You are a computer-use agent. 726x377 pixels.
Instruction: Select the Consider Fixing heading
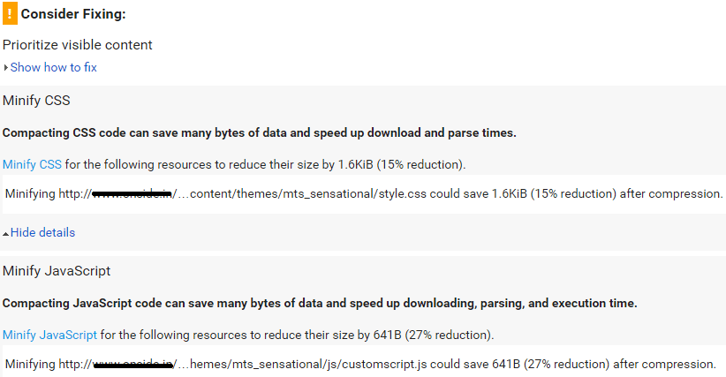[73, 14]
